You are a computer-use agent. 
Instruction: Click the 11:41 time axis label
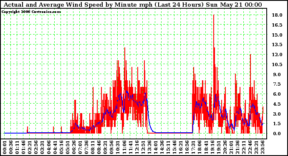[x=130, y=147]
